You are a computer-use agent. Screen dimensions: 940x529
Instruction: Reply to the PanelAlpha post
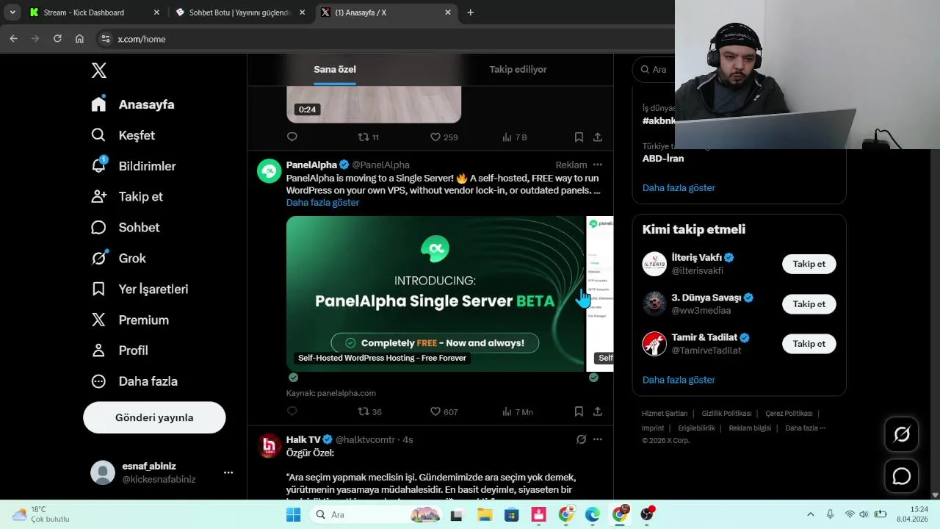click(x=292, y=411)
